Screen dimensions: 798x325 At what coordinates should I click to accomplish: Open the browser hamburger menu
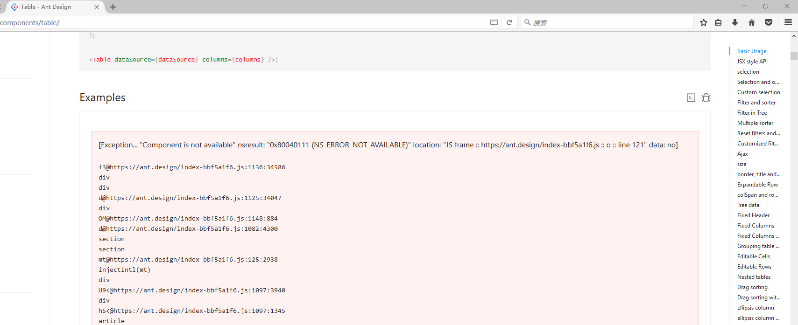[788, 22]
